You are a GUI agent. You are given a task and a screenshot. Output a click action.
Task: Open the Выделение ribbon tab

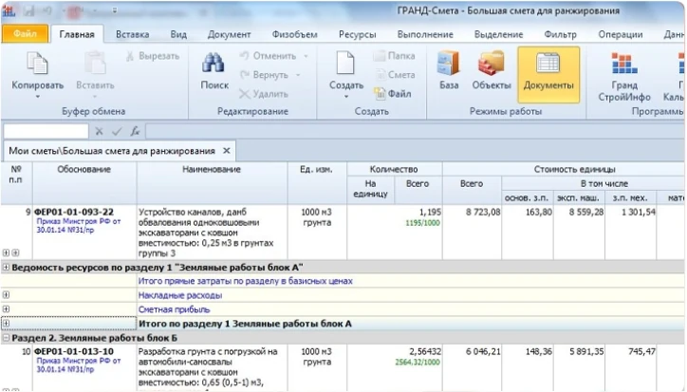498,34
